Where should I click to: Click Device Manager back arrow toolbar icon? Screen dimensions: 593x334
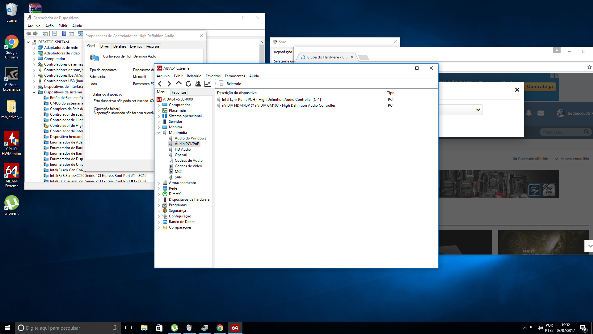tap(28, 33)
